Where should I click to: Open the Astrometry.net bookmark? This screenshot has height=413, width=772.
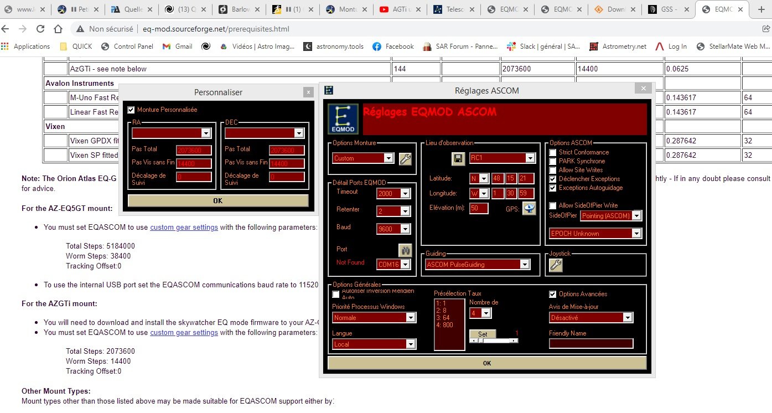pyautogui.click(x=618, y=47)
